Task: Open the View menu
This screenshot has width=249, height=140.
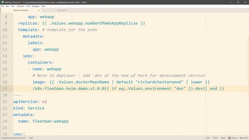Action: pos(13,6)
